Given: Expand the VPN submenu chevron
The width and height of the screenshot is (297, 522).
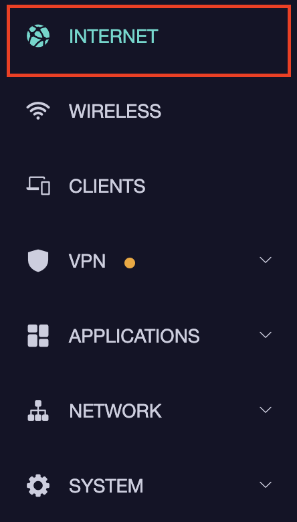Looking at the screenshot, I should (x=266, y=260).
